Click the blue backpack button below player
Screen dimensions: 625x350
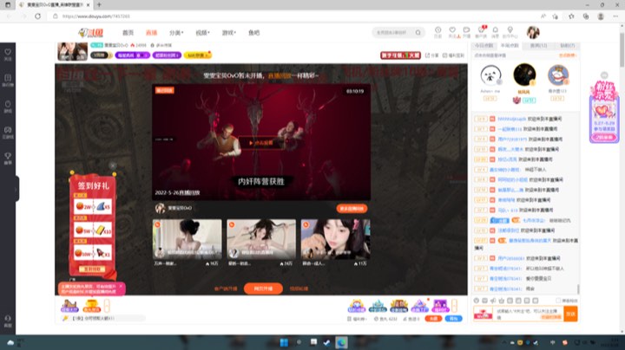(x=454, y=319)
